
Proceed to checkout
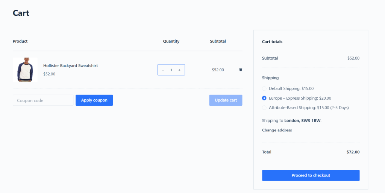tap(311, 175)
